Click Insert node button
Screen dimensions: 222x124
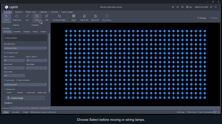click(x=31, y=93)
